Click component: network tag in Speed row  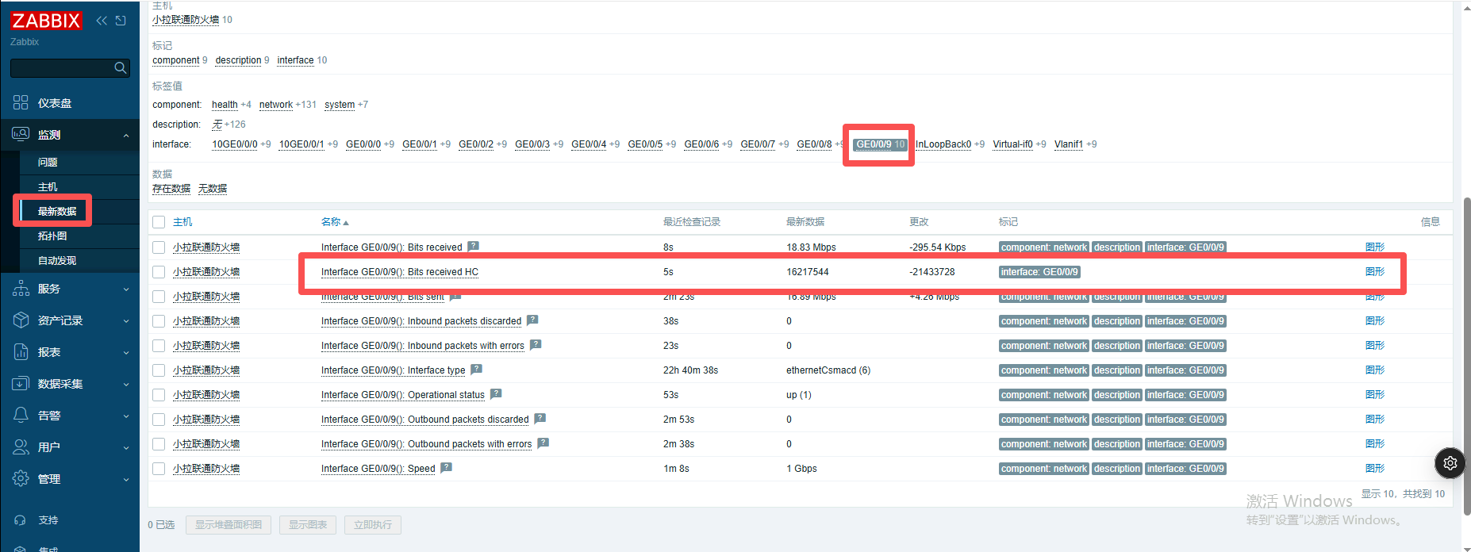point(1044,469)
